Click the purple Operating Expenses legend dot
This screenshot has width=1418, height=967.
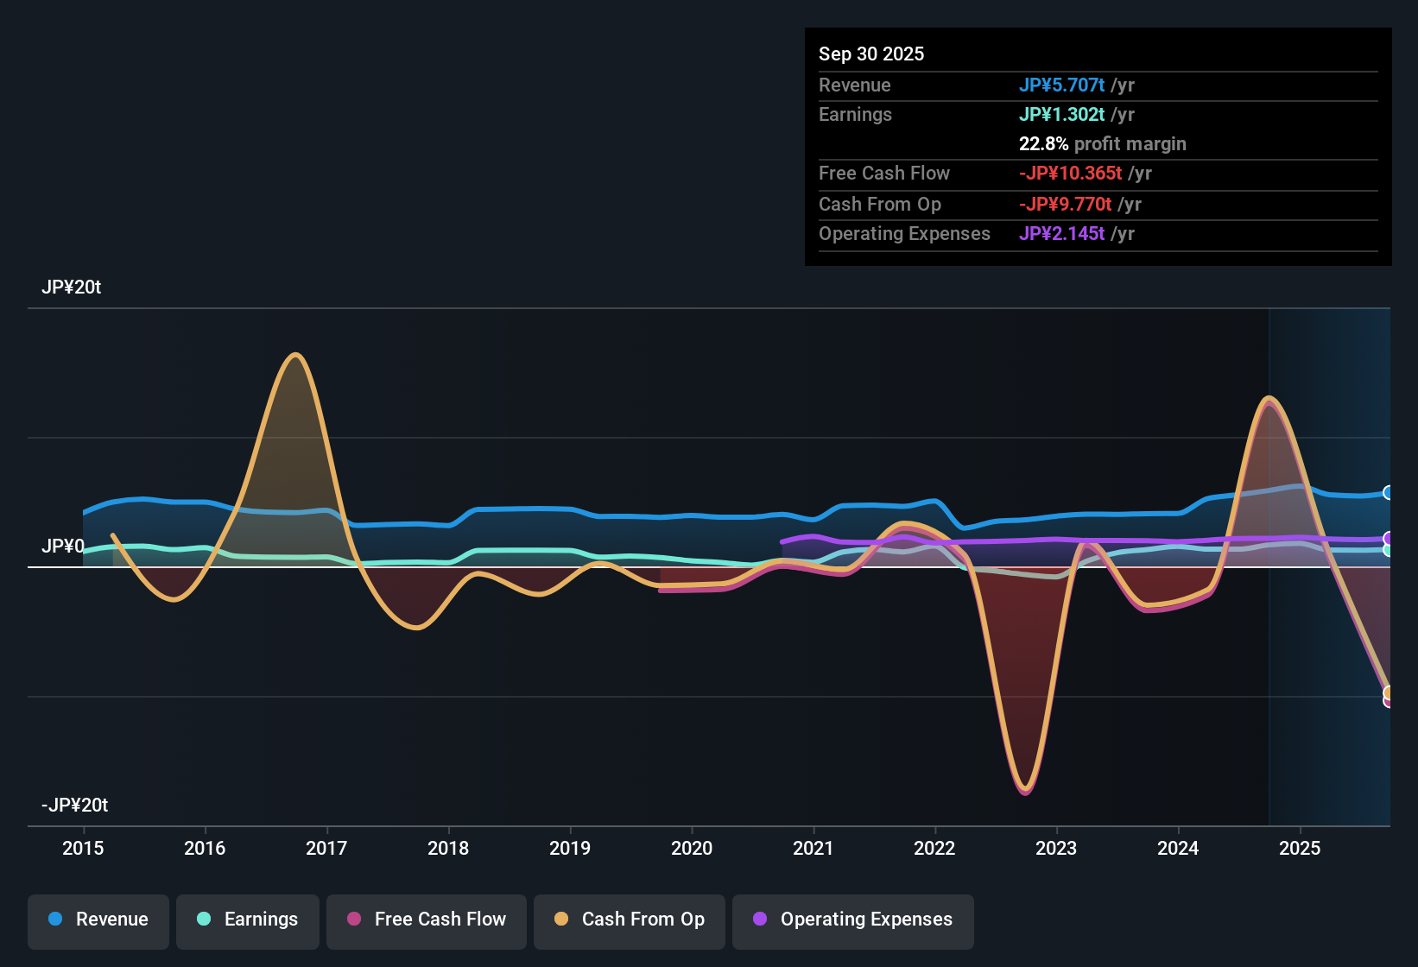[x=760, y=920]
